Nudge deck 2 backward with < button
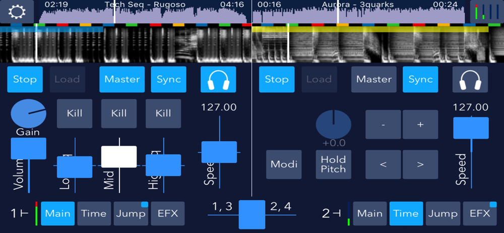The image size is (504, 233). click(383, 164)
